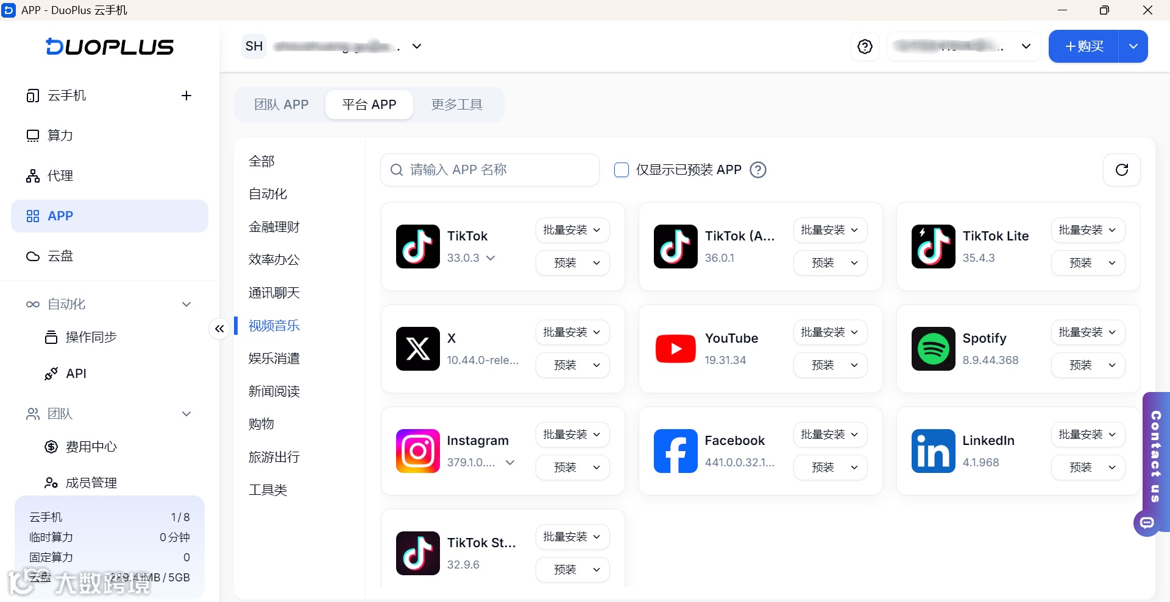
Task: Open the 批量安装 dropdown for Spotify
Action: click(1088, 332)
